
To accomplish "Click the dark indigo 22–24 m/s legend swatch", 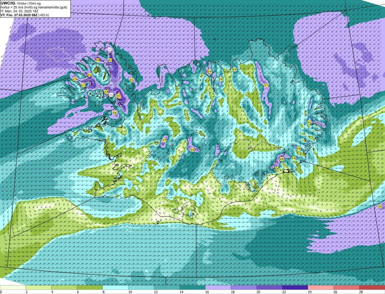I will click(295, 288).
